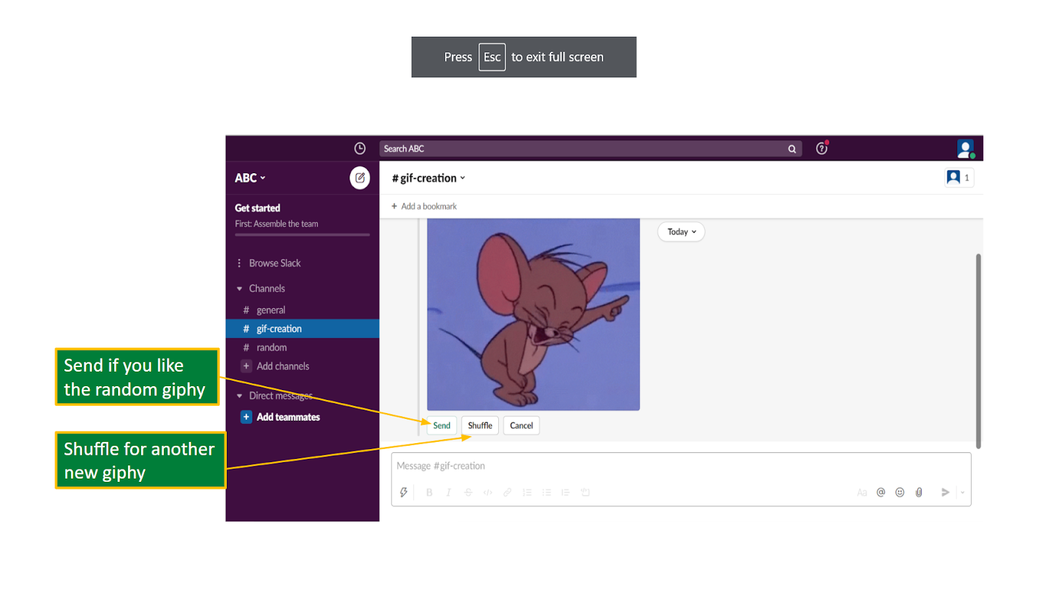Viewport: 1049px width, 590px height.
Task: Click the history clock icon in top bar
Action: pyautogui.click(x=359, y=148)
